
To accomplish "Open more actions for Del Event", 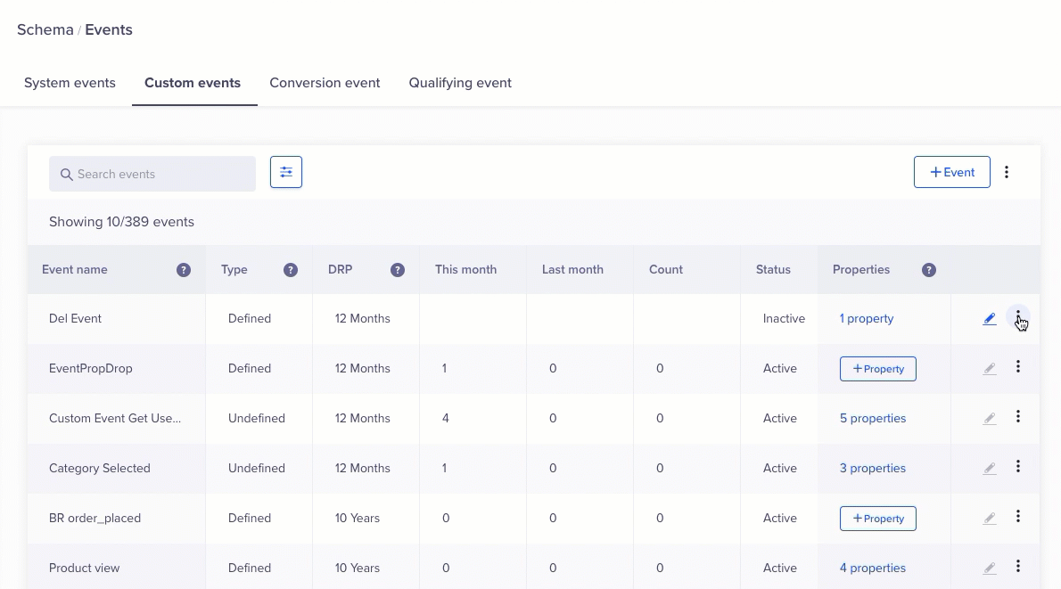I will (1017, 316).
